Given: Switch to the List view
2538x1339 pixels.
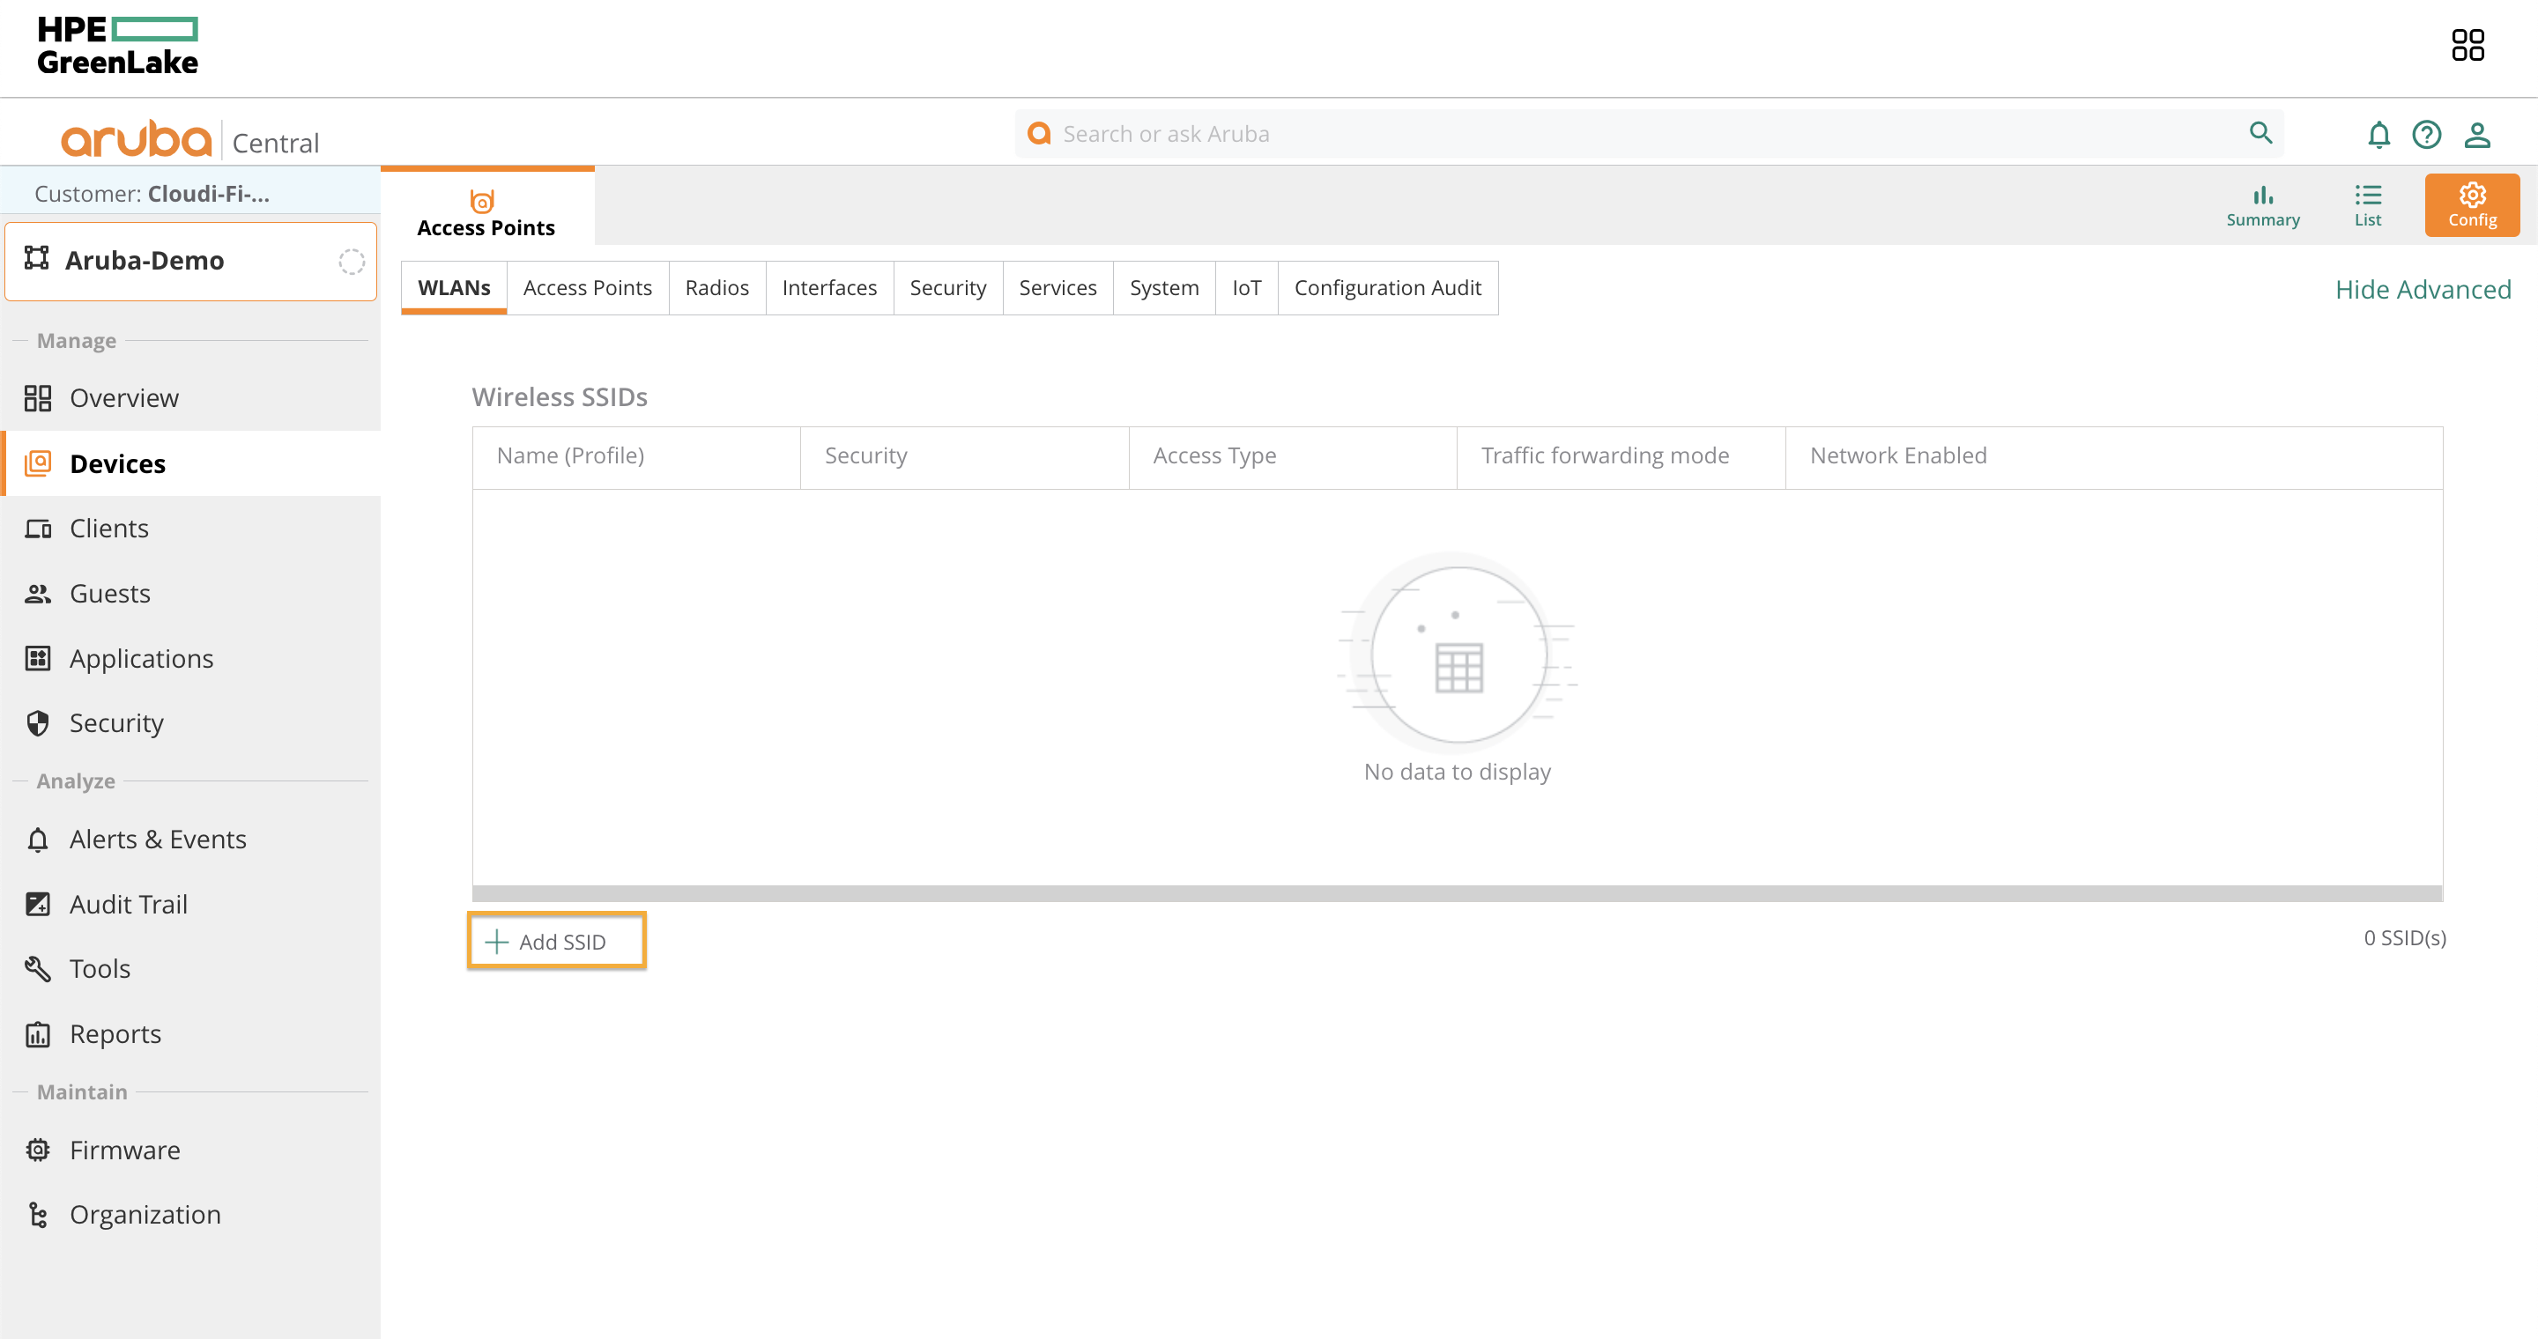Looking at the screenshot, I should click(2369, 204).
